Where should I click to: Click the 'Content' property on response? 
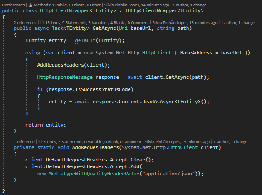(x=129, y=102)
